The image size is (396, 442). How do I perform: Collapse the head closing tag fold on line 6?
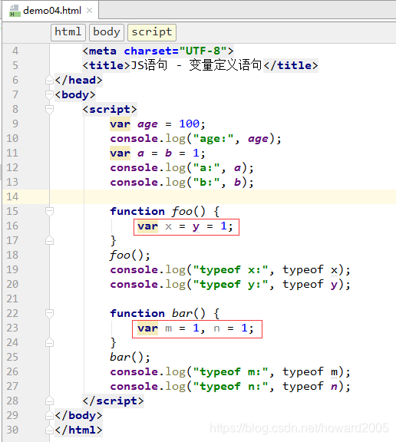[x=49, y=81]
